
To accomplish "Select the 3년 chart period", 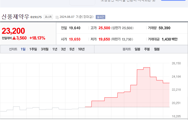I will (63, 49).
